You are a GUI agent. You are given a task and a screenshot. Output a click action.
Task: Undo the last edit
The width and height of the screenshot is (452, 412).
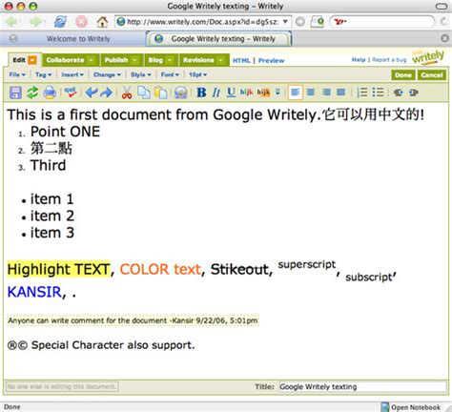92,93
